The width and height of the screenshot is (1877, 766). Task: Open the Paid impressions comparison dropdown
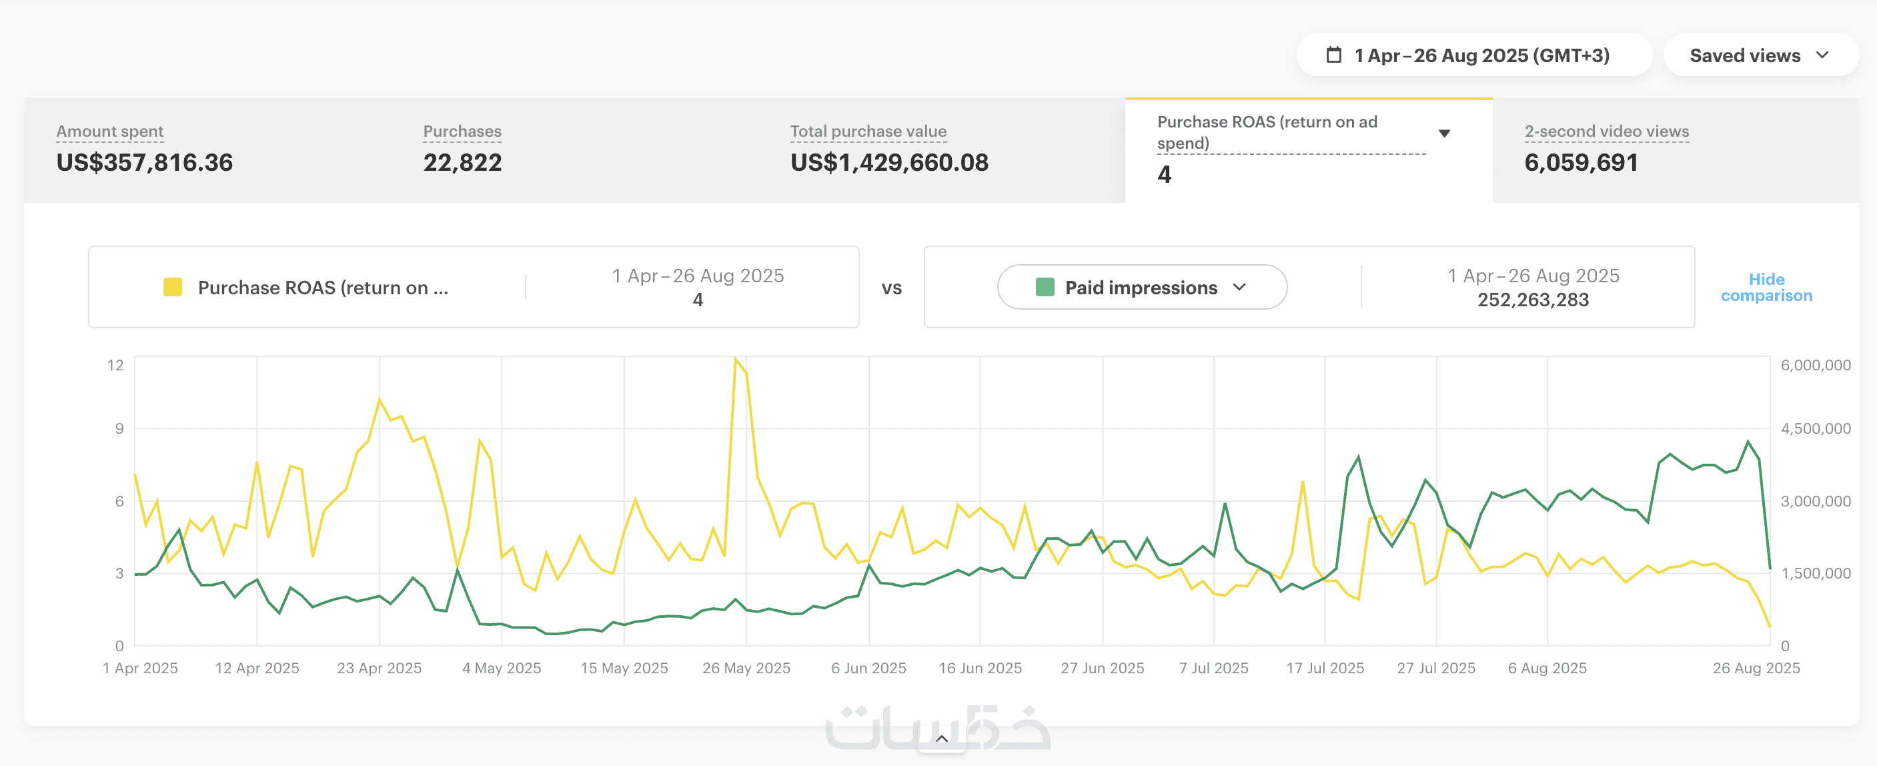pyautogui.click(x=1141, y=287)
